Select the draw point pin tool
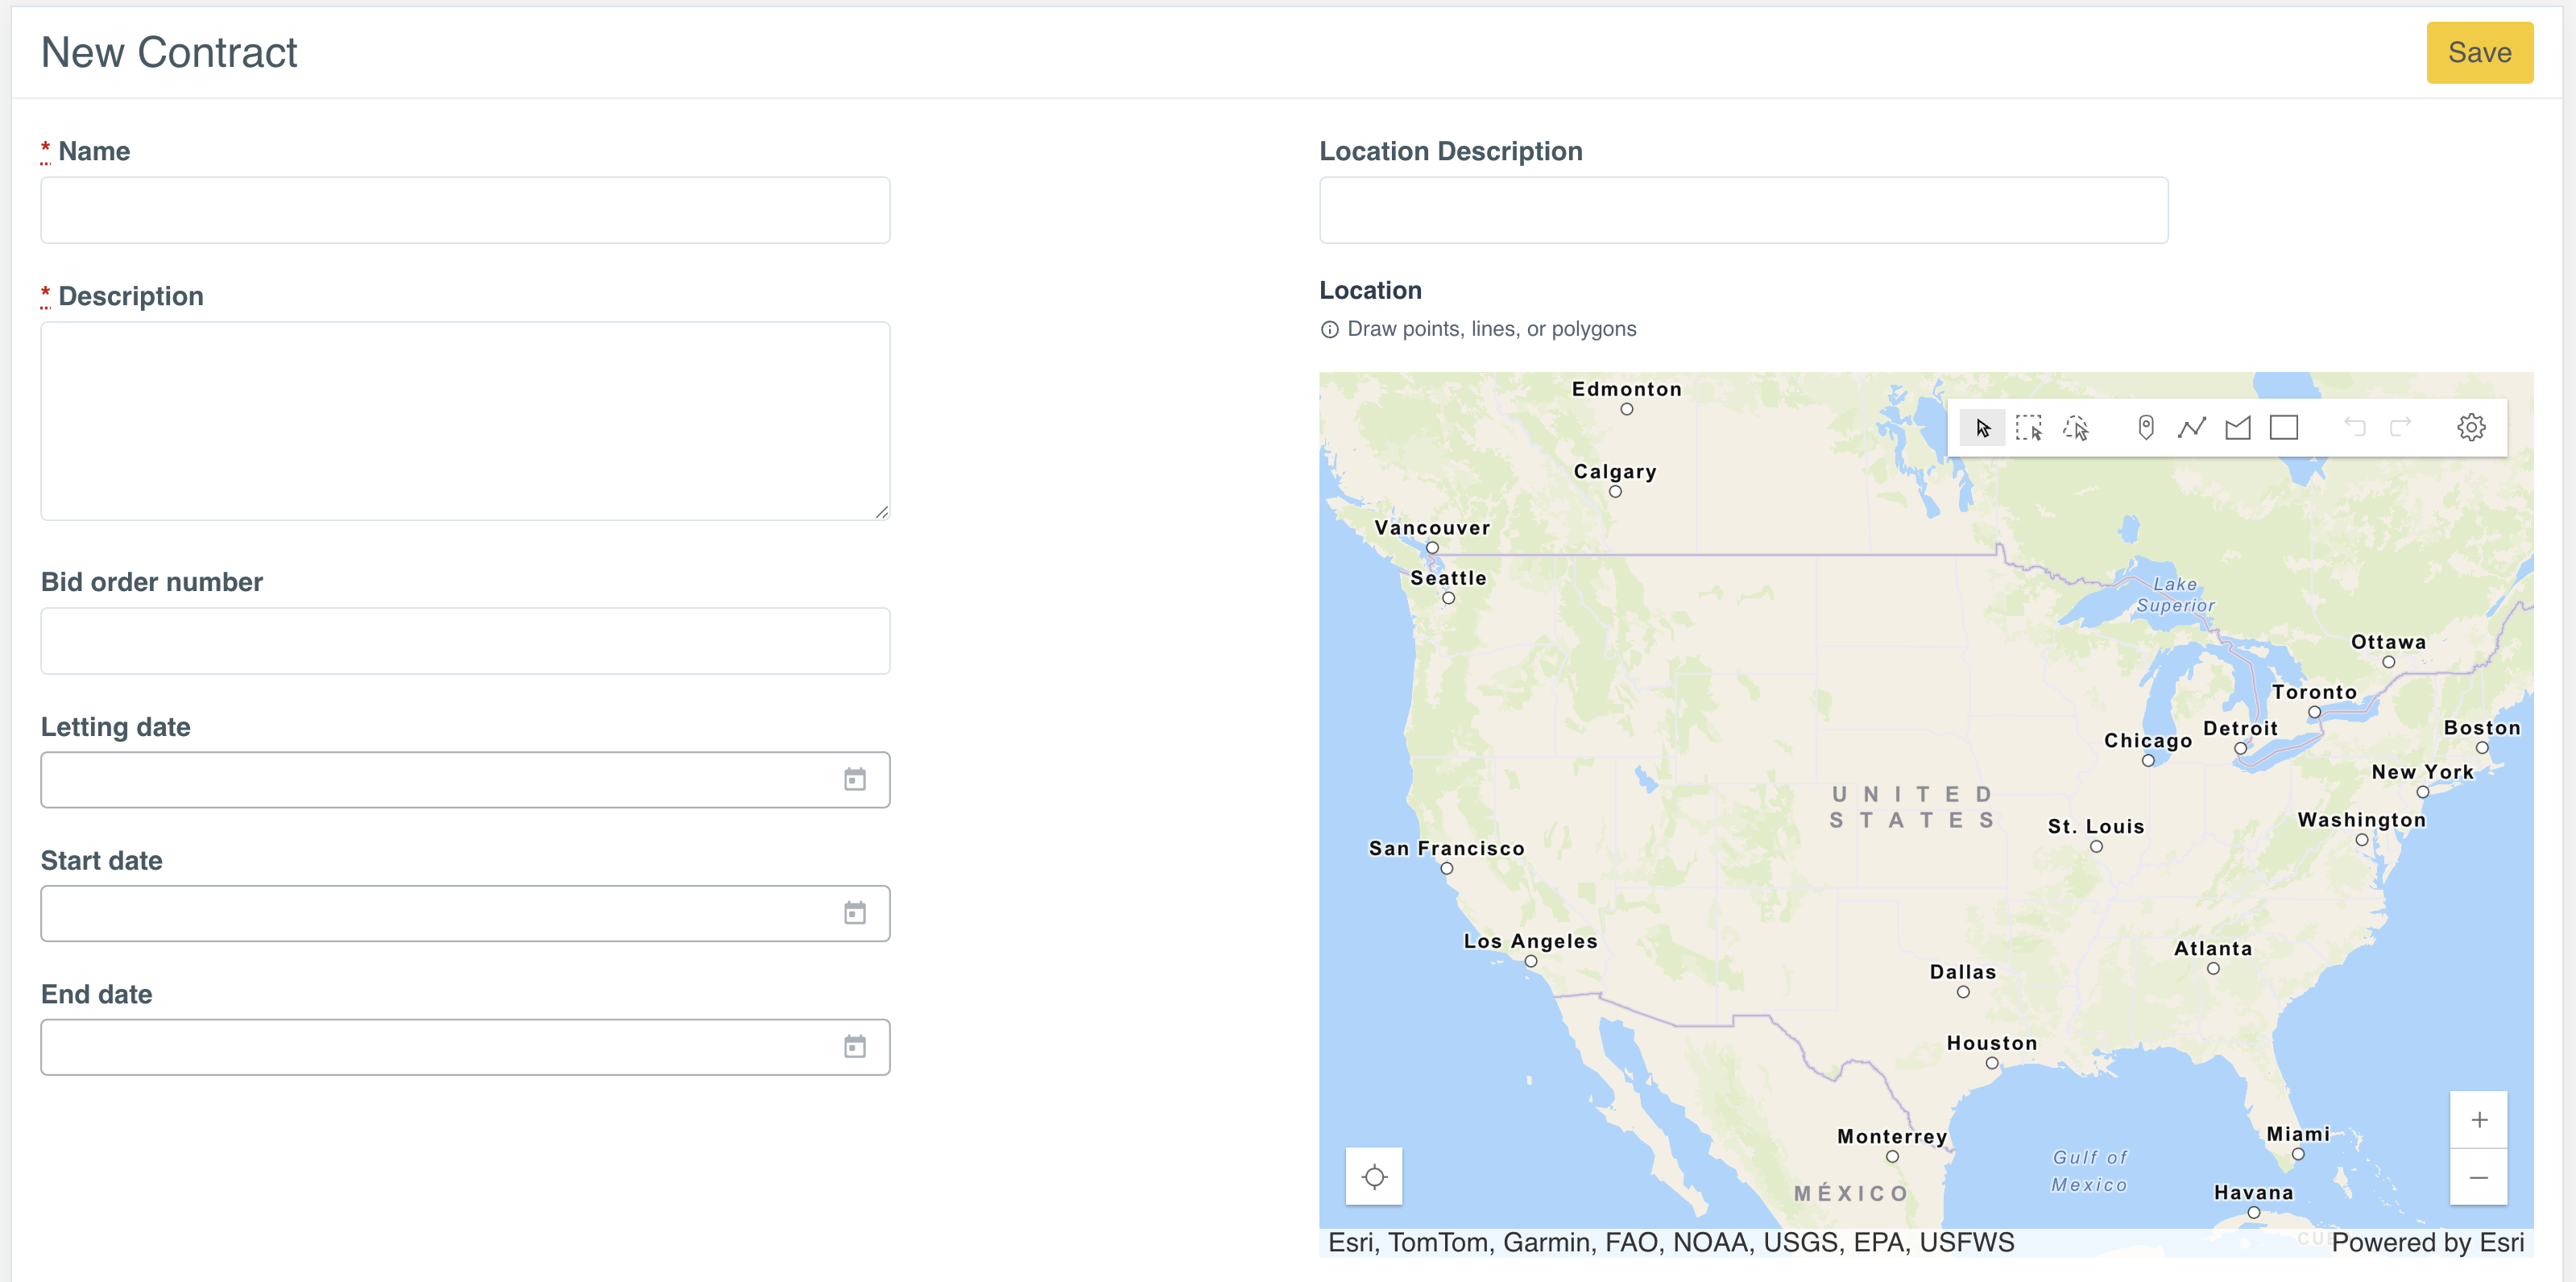Image resolution: width=2576 pixels, height=1282 pixels. click(x=2145, y=428)
